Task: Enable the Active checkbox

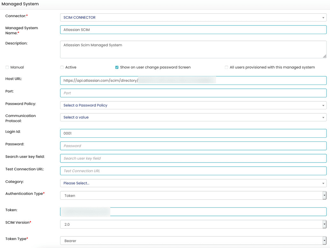Action: [62, 67]
